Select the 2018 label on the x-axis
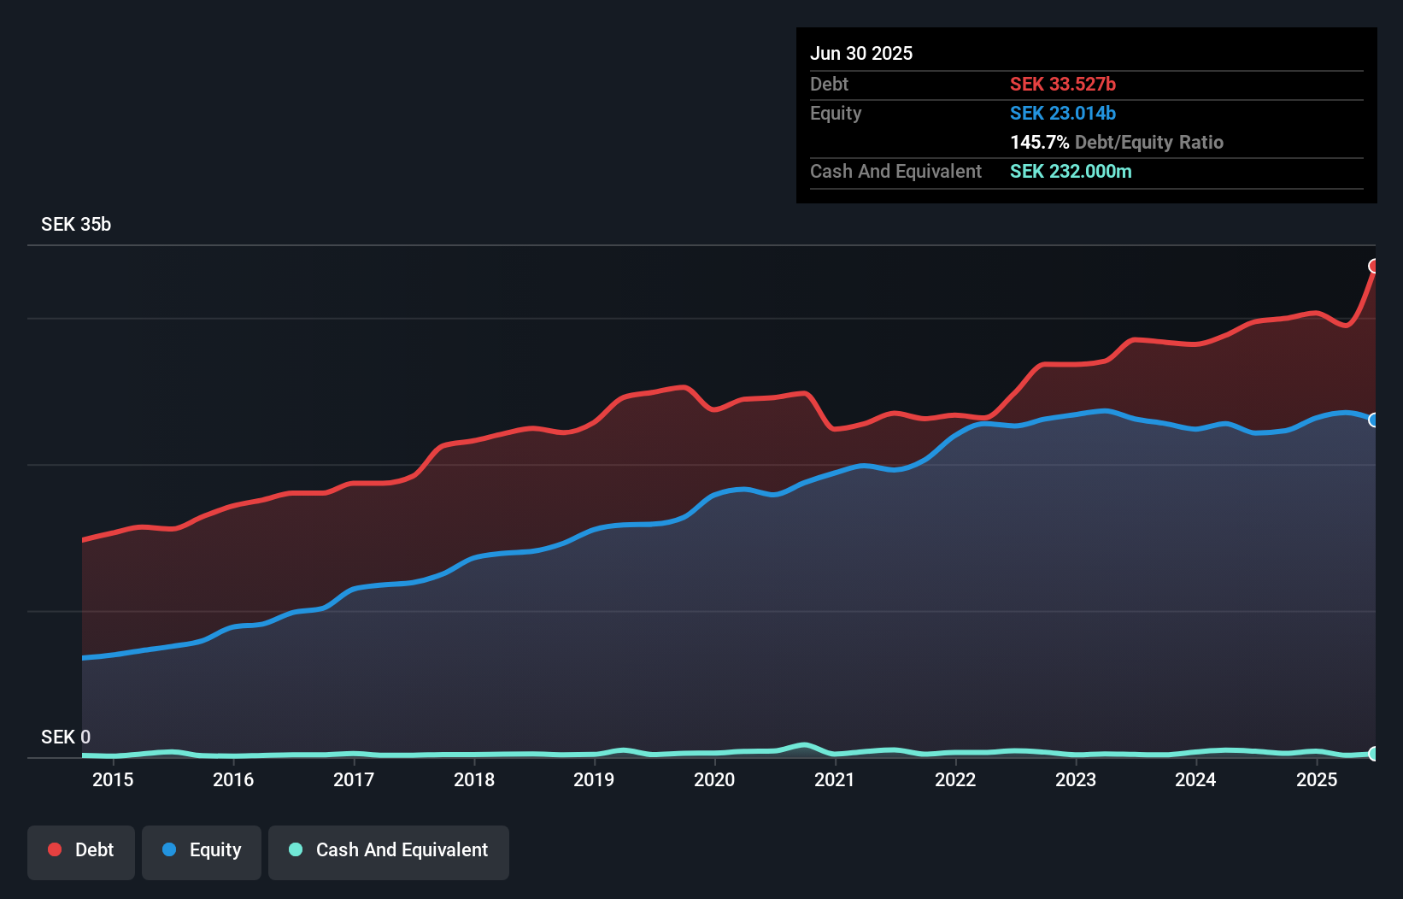Screen dimensions: 1403x899 474,779
